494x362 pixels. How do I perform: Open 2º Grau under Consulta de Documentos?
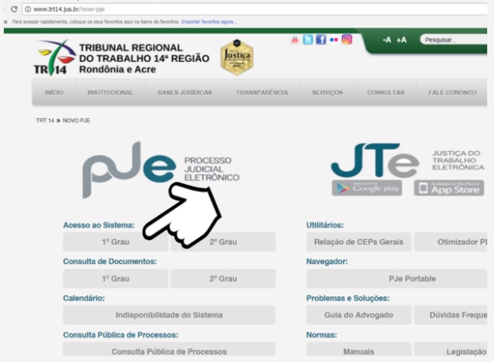pos(223,278)
